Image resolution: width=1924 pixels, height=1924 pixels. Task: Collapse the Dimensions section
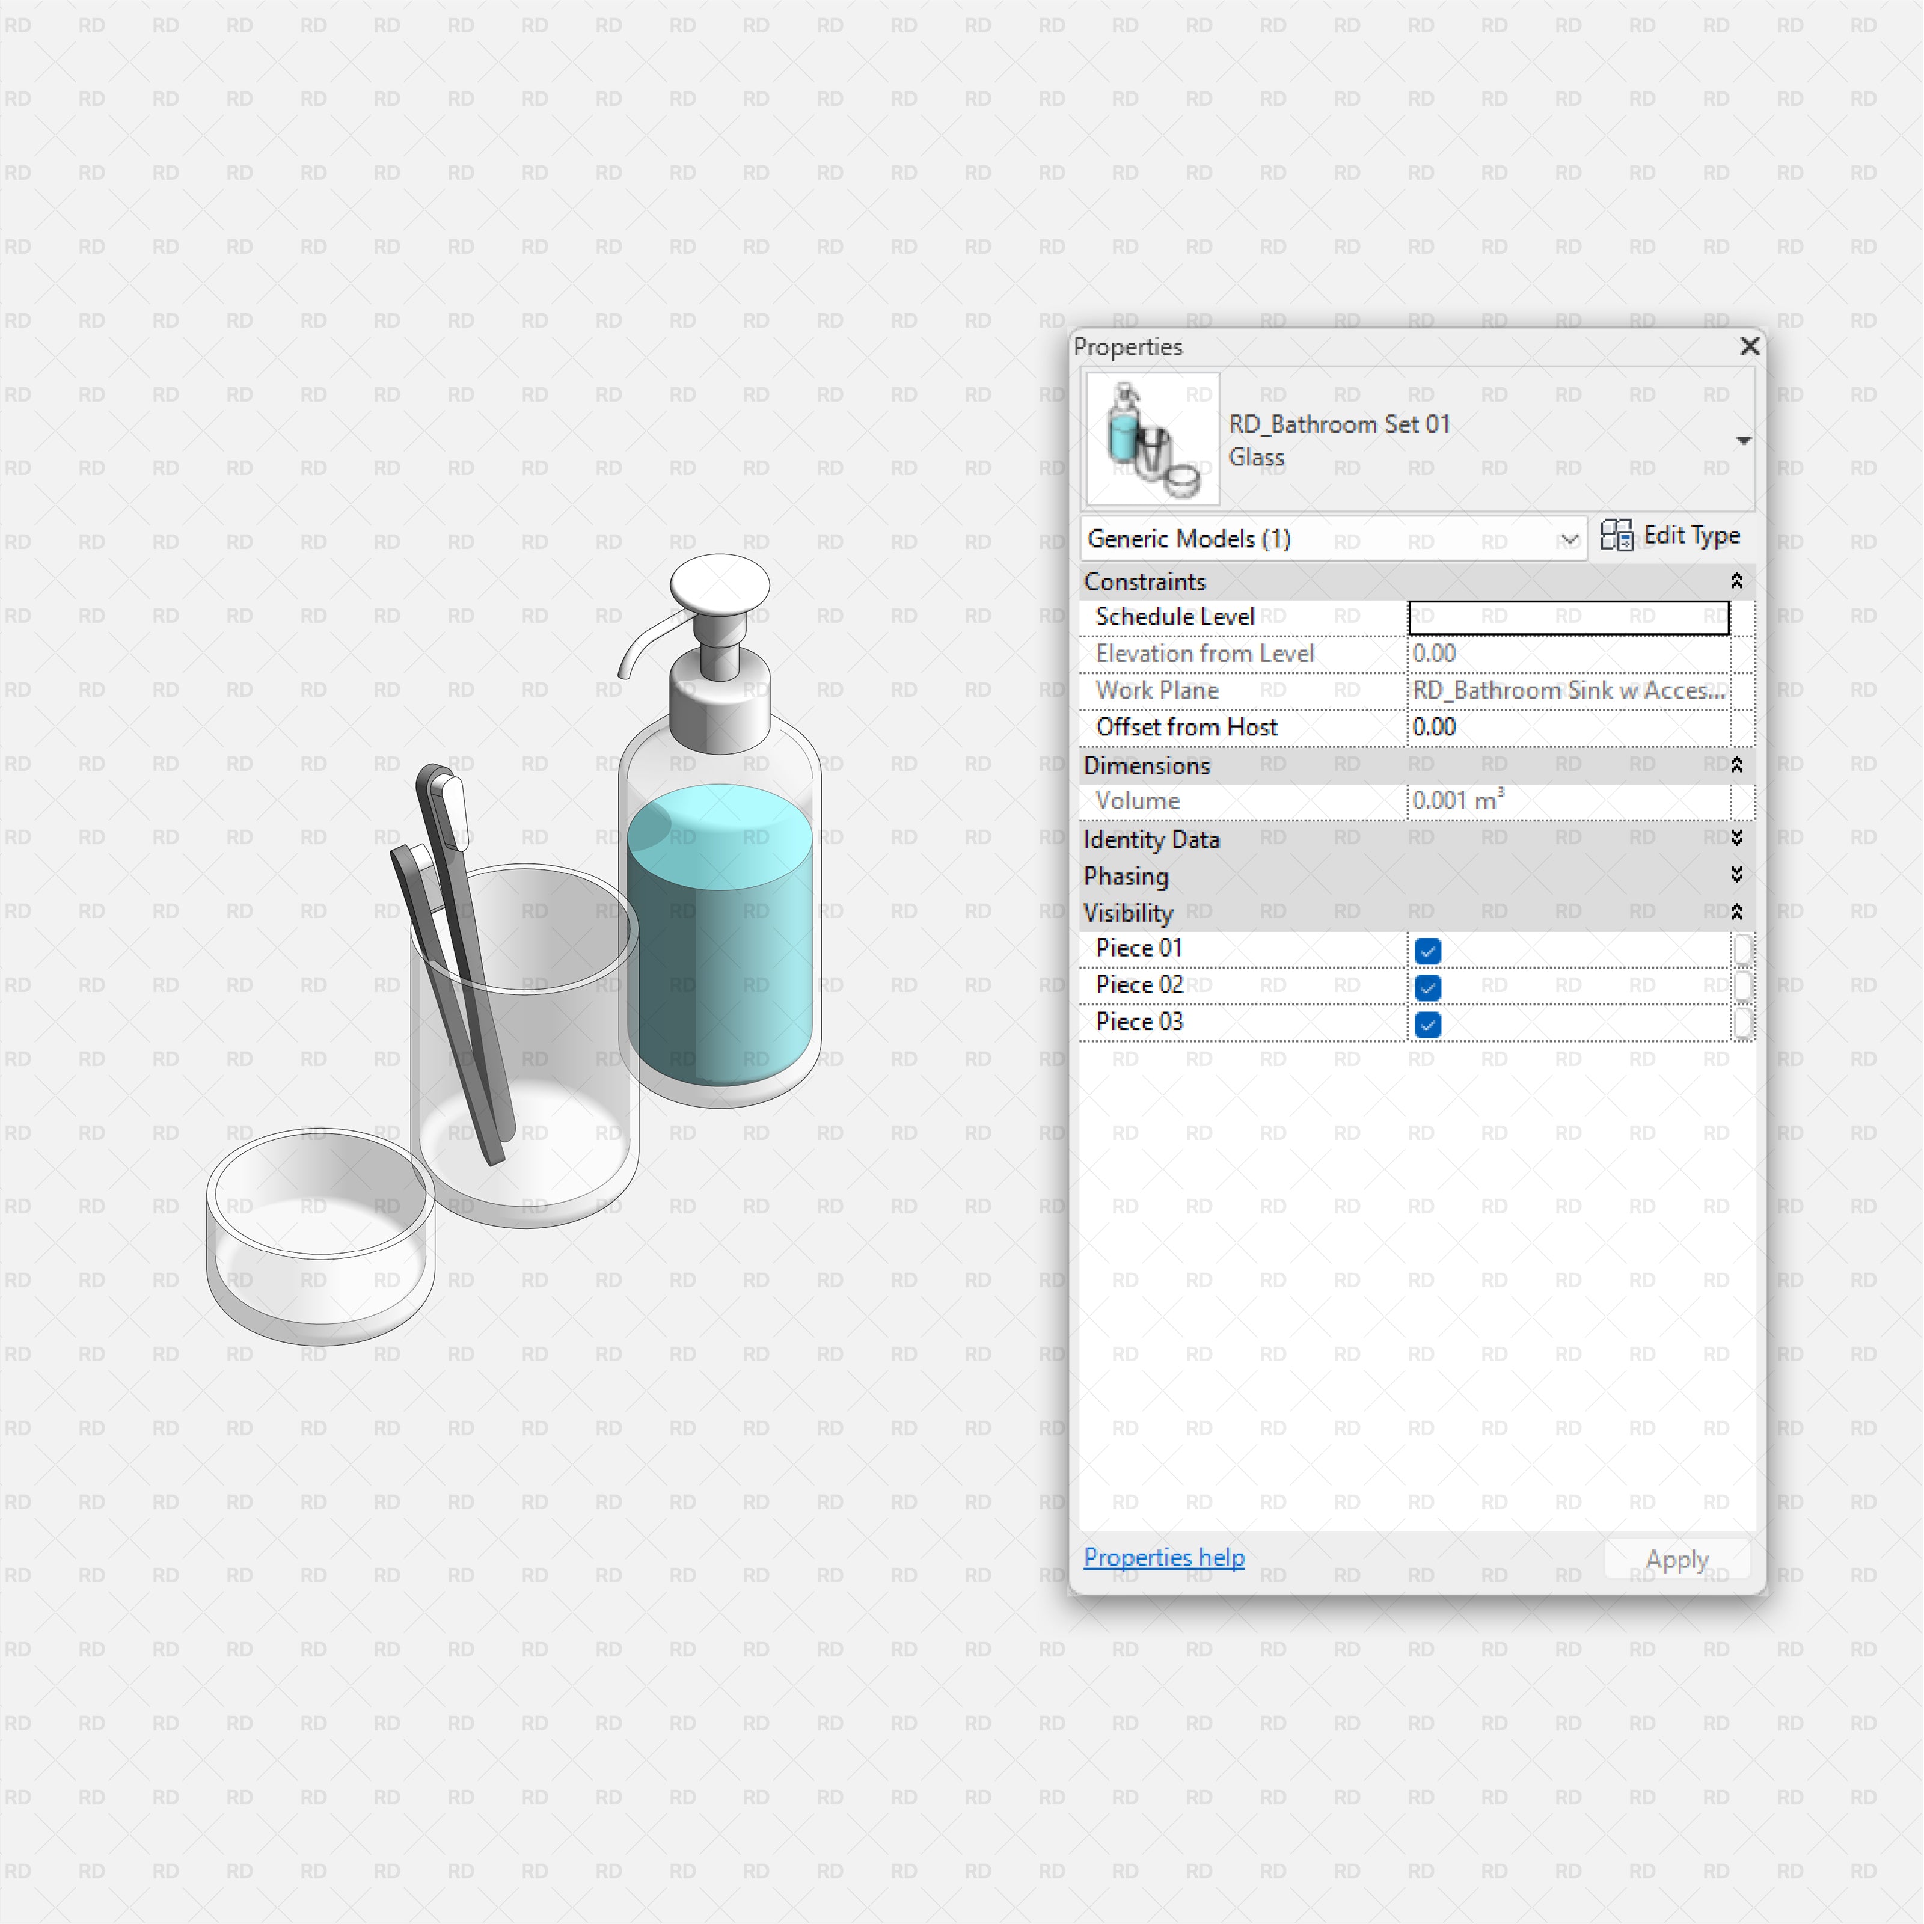point(1736,765)
